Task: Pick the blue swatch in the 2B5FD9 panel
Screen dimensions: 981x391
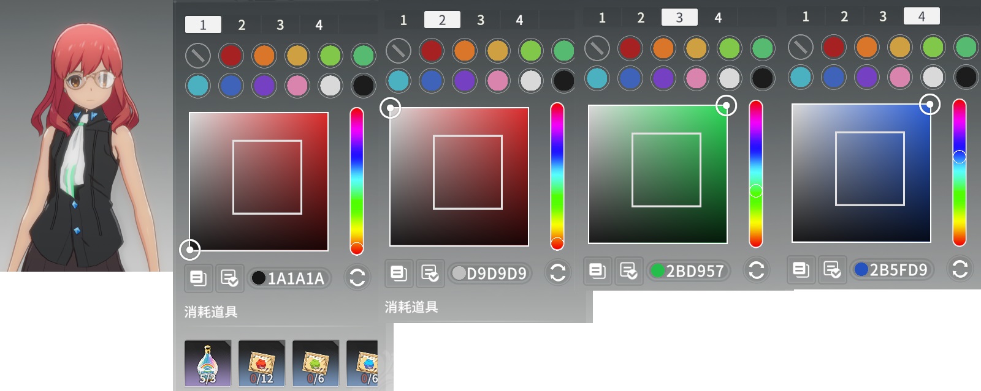Action: pos(834,77)
